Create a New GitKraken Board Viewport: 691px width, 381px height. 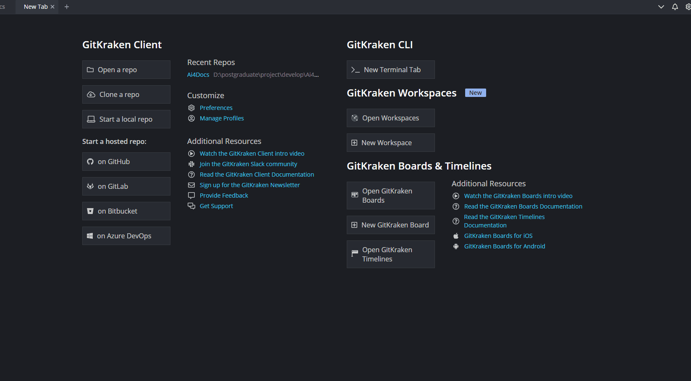coord(391,225)
